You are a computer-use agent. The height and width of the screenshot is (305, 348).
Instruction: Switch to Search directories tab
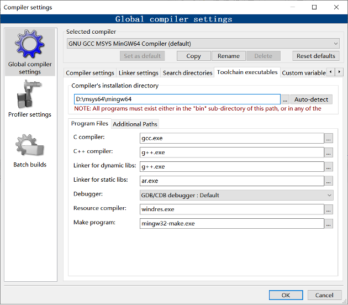188,73
